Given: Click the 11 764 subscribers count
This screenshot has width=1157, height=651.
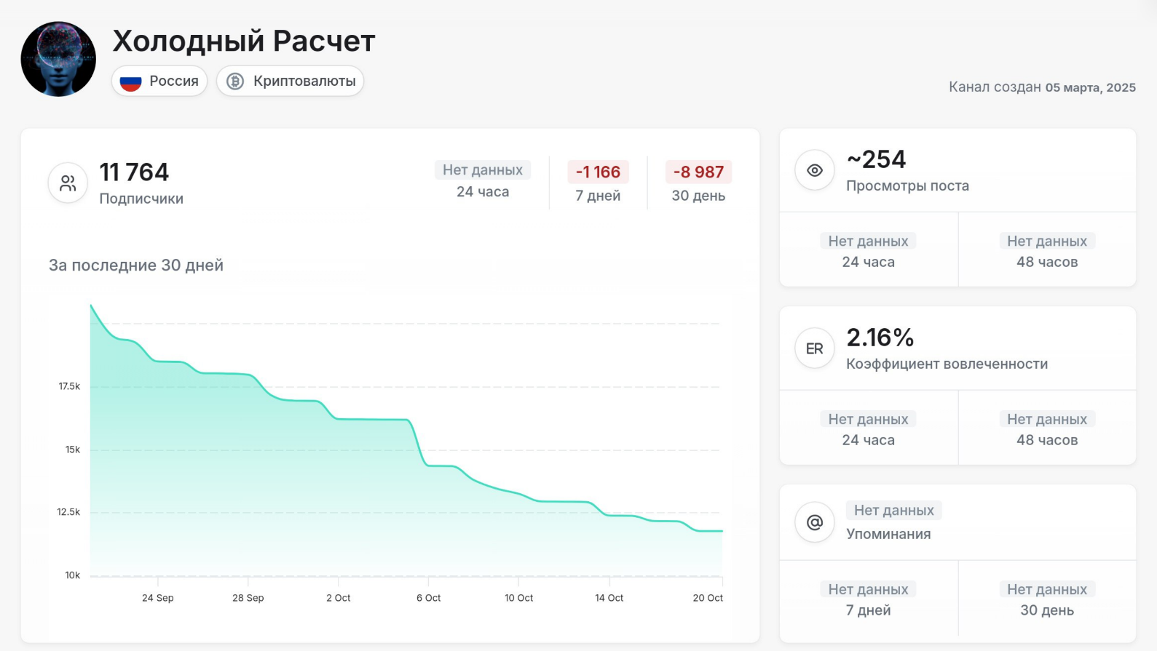Looking at the screenshot, I should point(134,172).
